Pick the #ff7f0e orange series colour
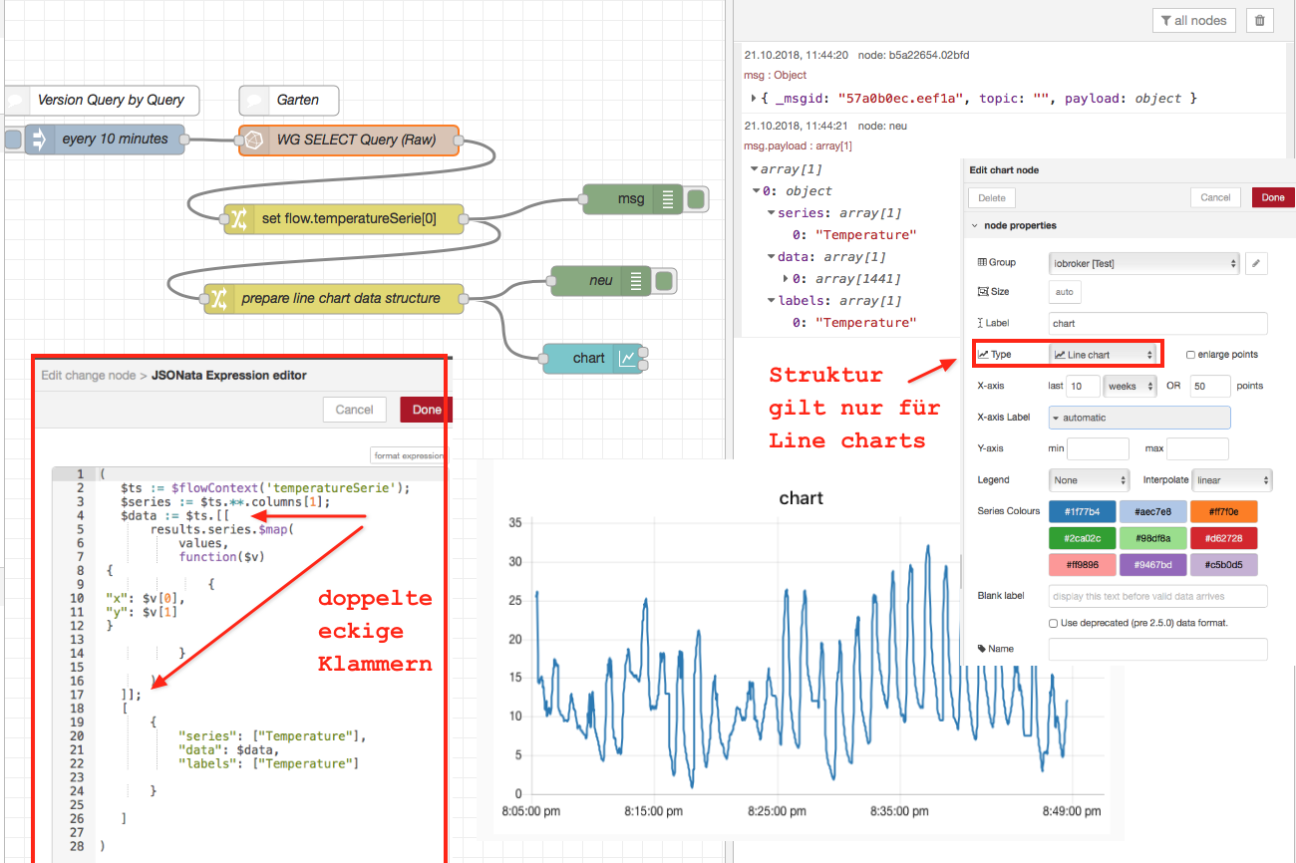Screen dimensions: 1296x863 pyautogui.click(x=1224, y=512)
